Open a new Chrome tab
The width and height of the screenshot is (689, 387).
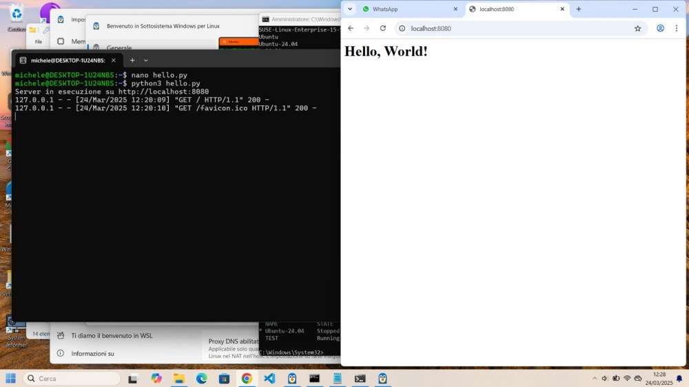[x=579, y=9]
